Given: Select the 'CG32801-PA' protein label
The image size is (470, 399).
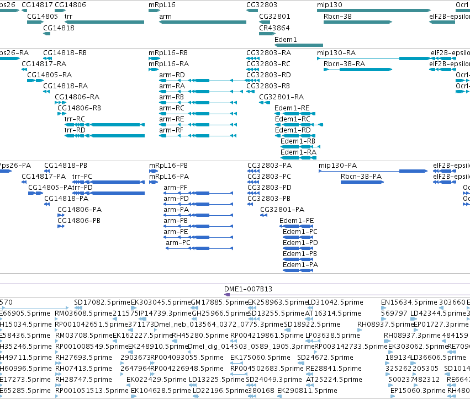Looking at the screenshot, I should click(282, 210).
